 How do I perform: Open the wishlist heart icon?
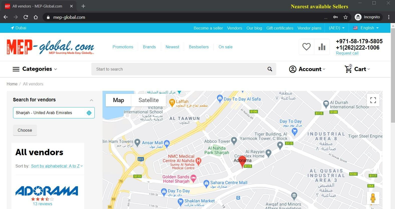307,47
